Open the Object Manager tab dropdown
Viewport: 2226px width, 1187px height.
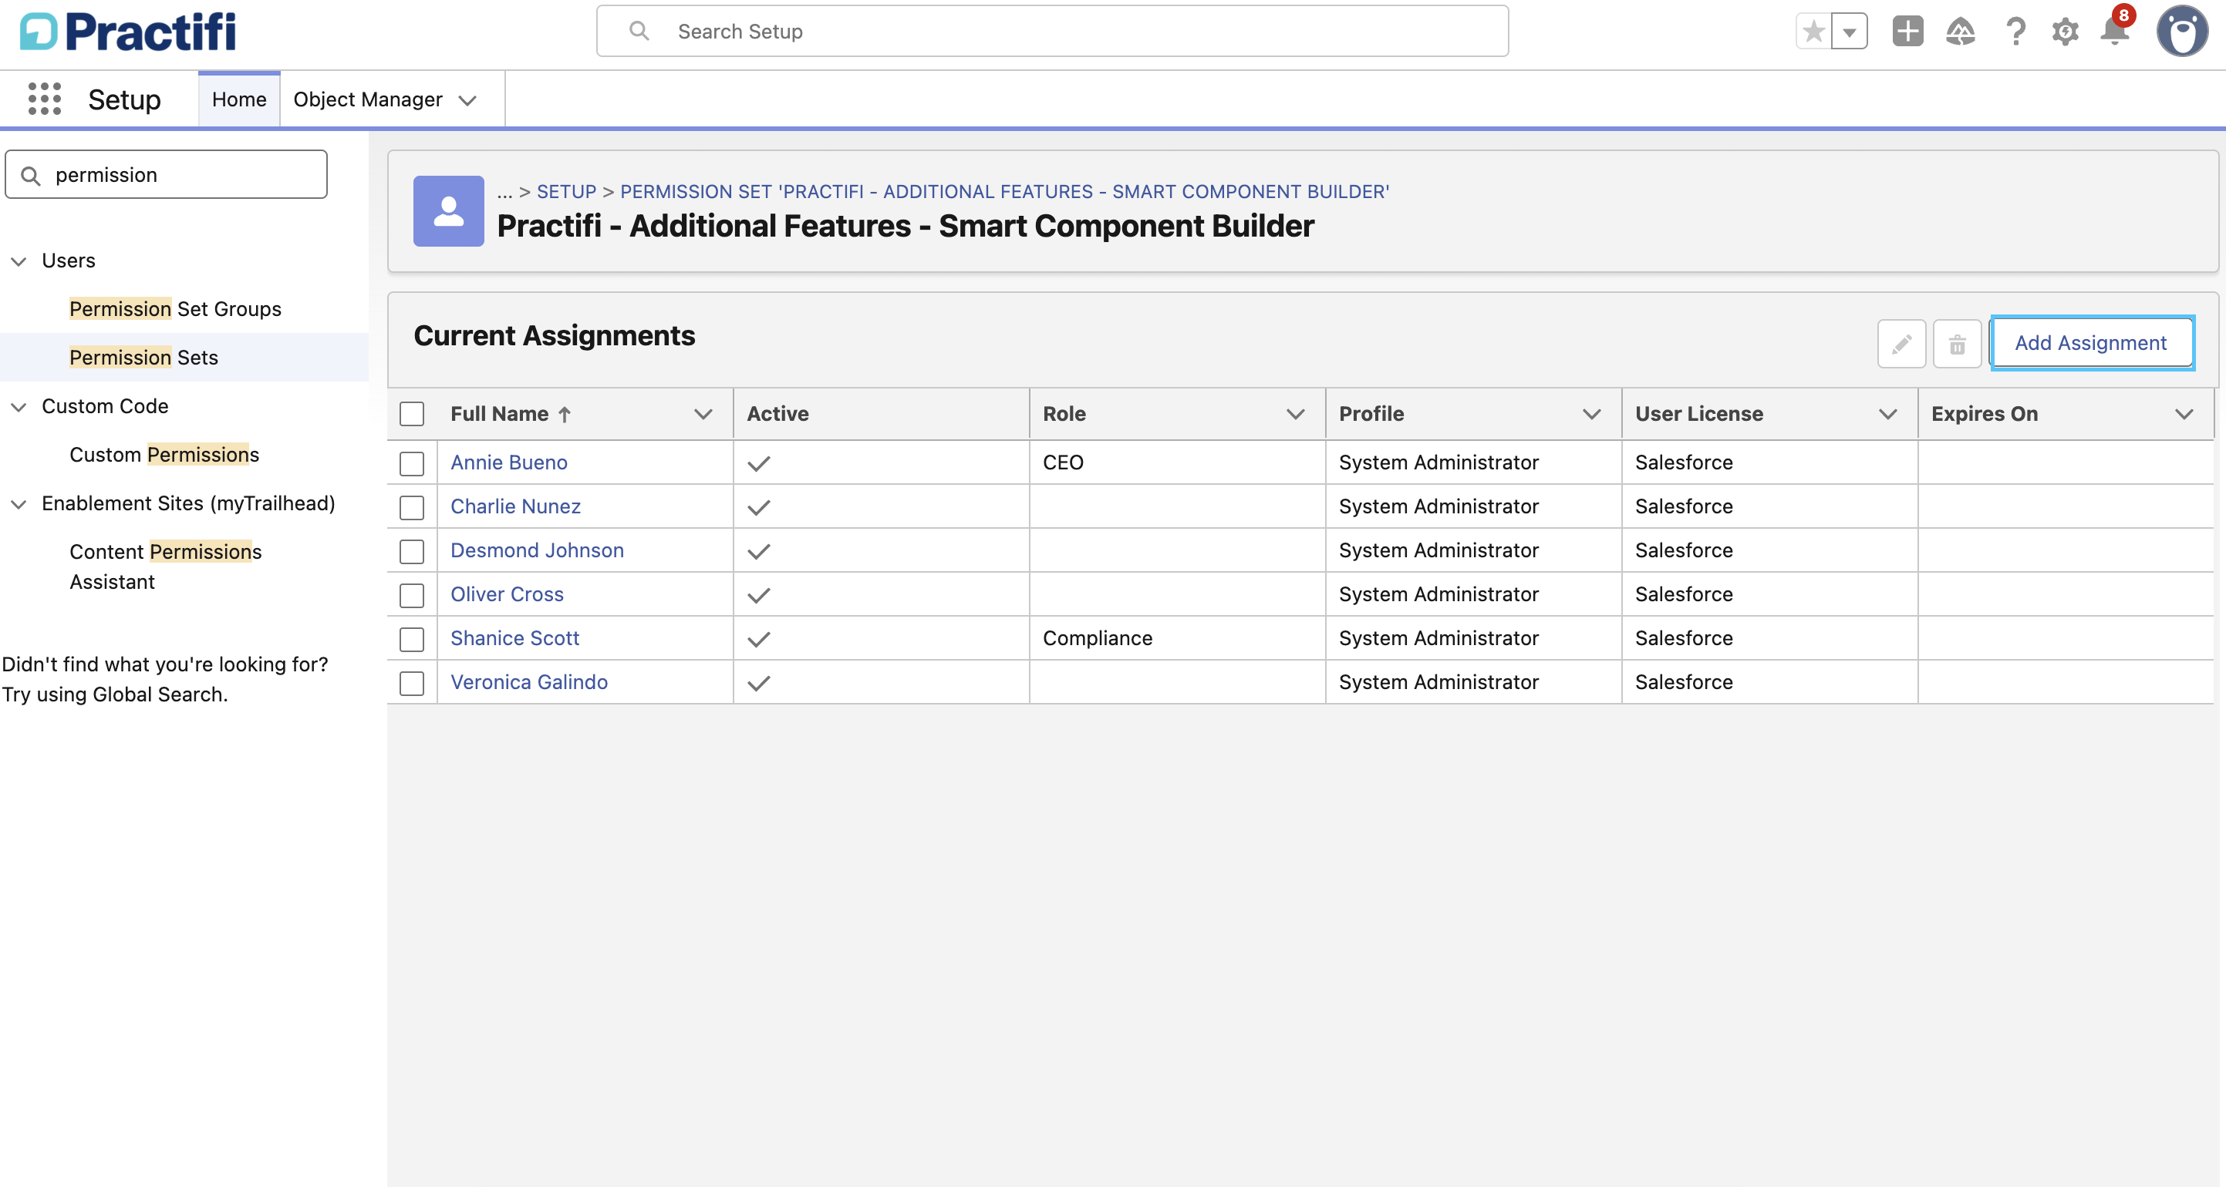467,100
